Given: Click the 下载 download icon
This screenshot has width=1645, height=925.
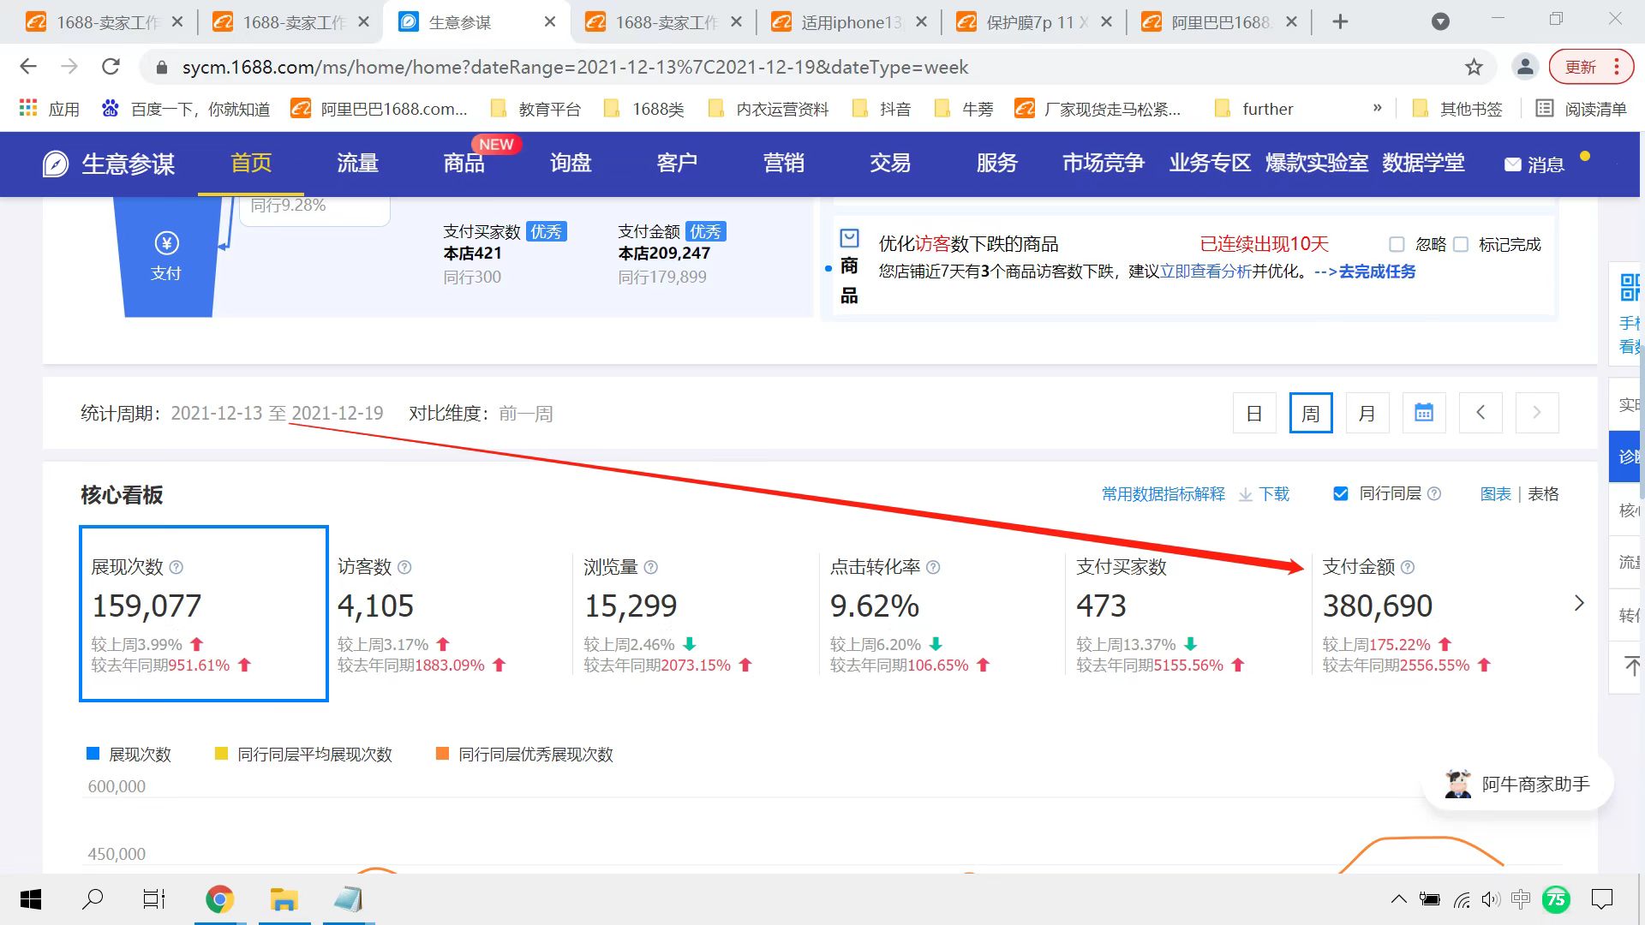Looking at the screenshot, I should 1246,494.
